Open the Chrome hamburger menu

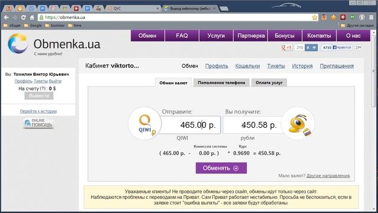pyautogui.click(x=372, y=17)
